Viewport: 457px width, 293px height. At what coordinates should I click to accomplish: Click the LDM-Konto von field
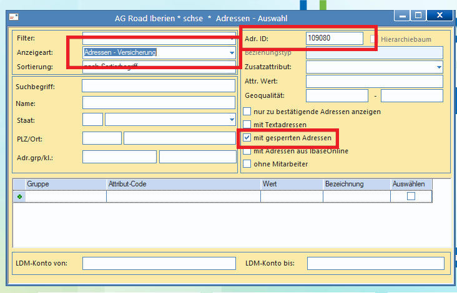pos(159,263)
